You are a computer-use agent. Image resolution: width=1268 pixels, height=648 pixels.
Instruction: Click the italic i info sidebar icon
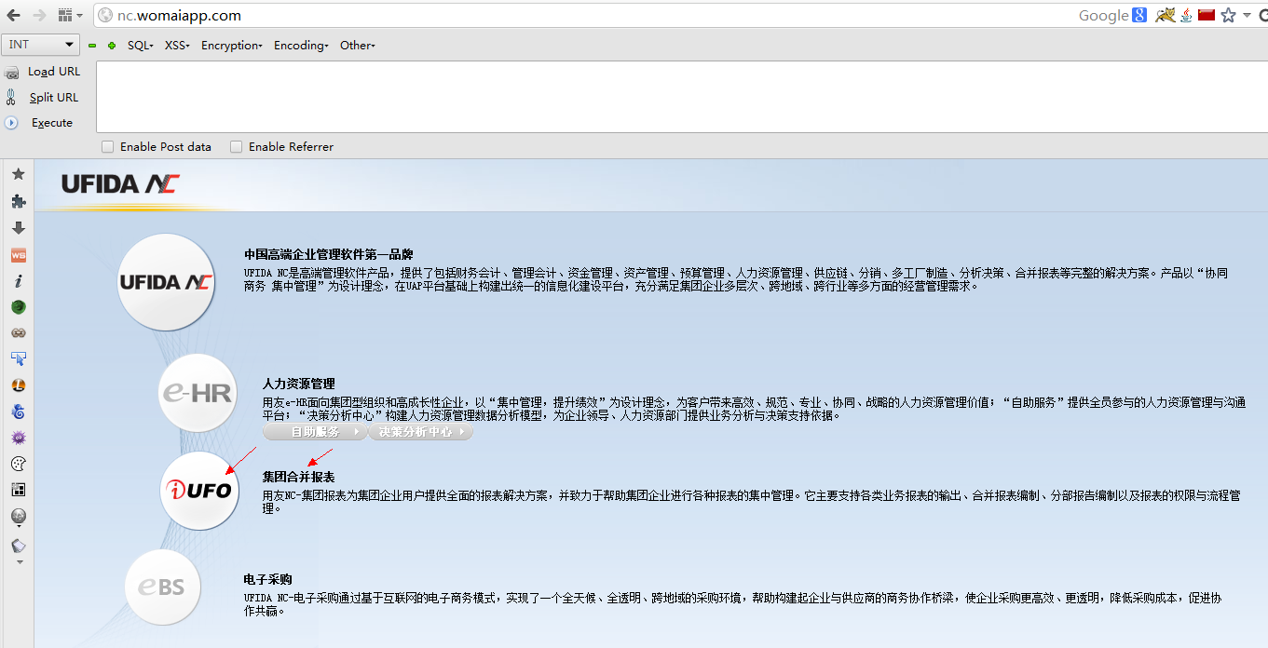point(18,280)
